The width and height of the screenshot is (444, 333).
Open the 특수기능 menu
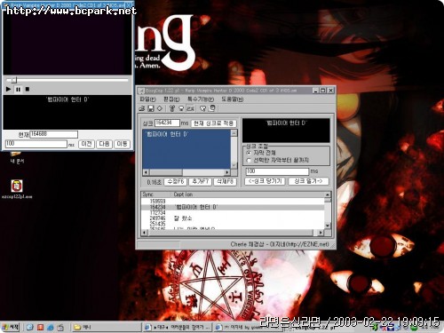[x=201, y=99]
